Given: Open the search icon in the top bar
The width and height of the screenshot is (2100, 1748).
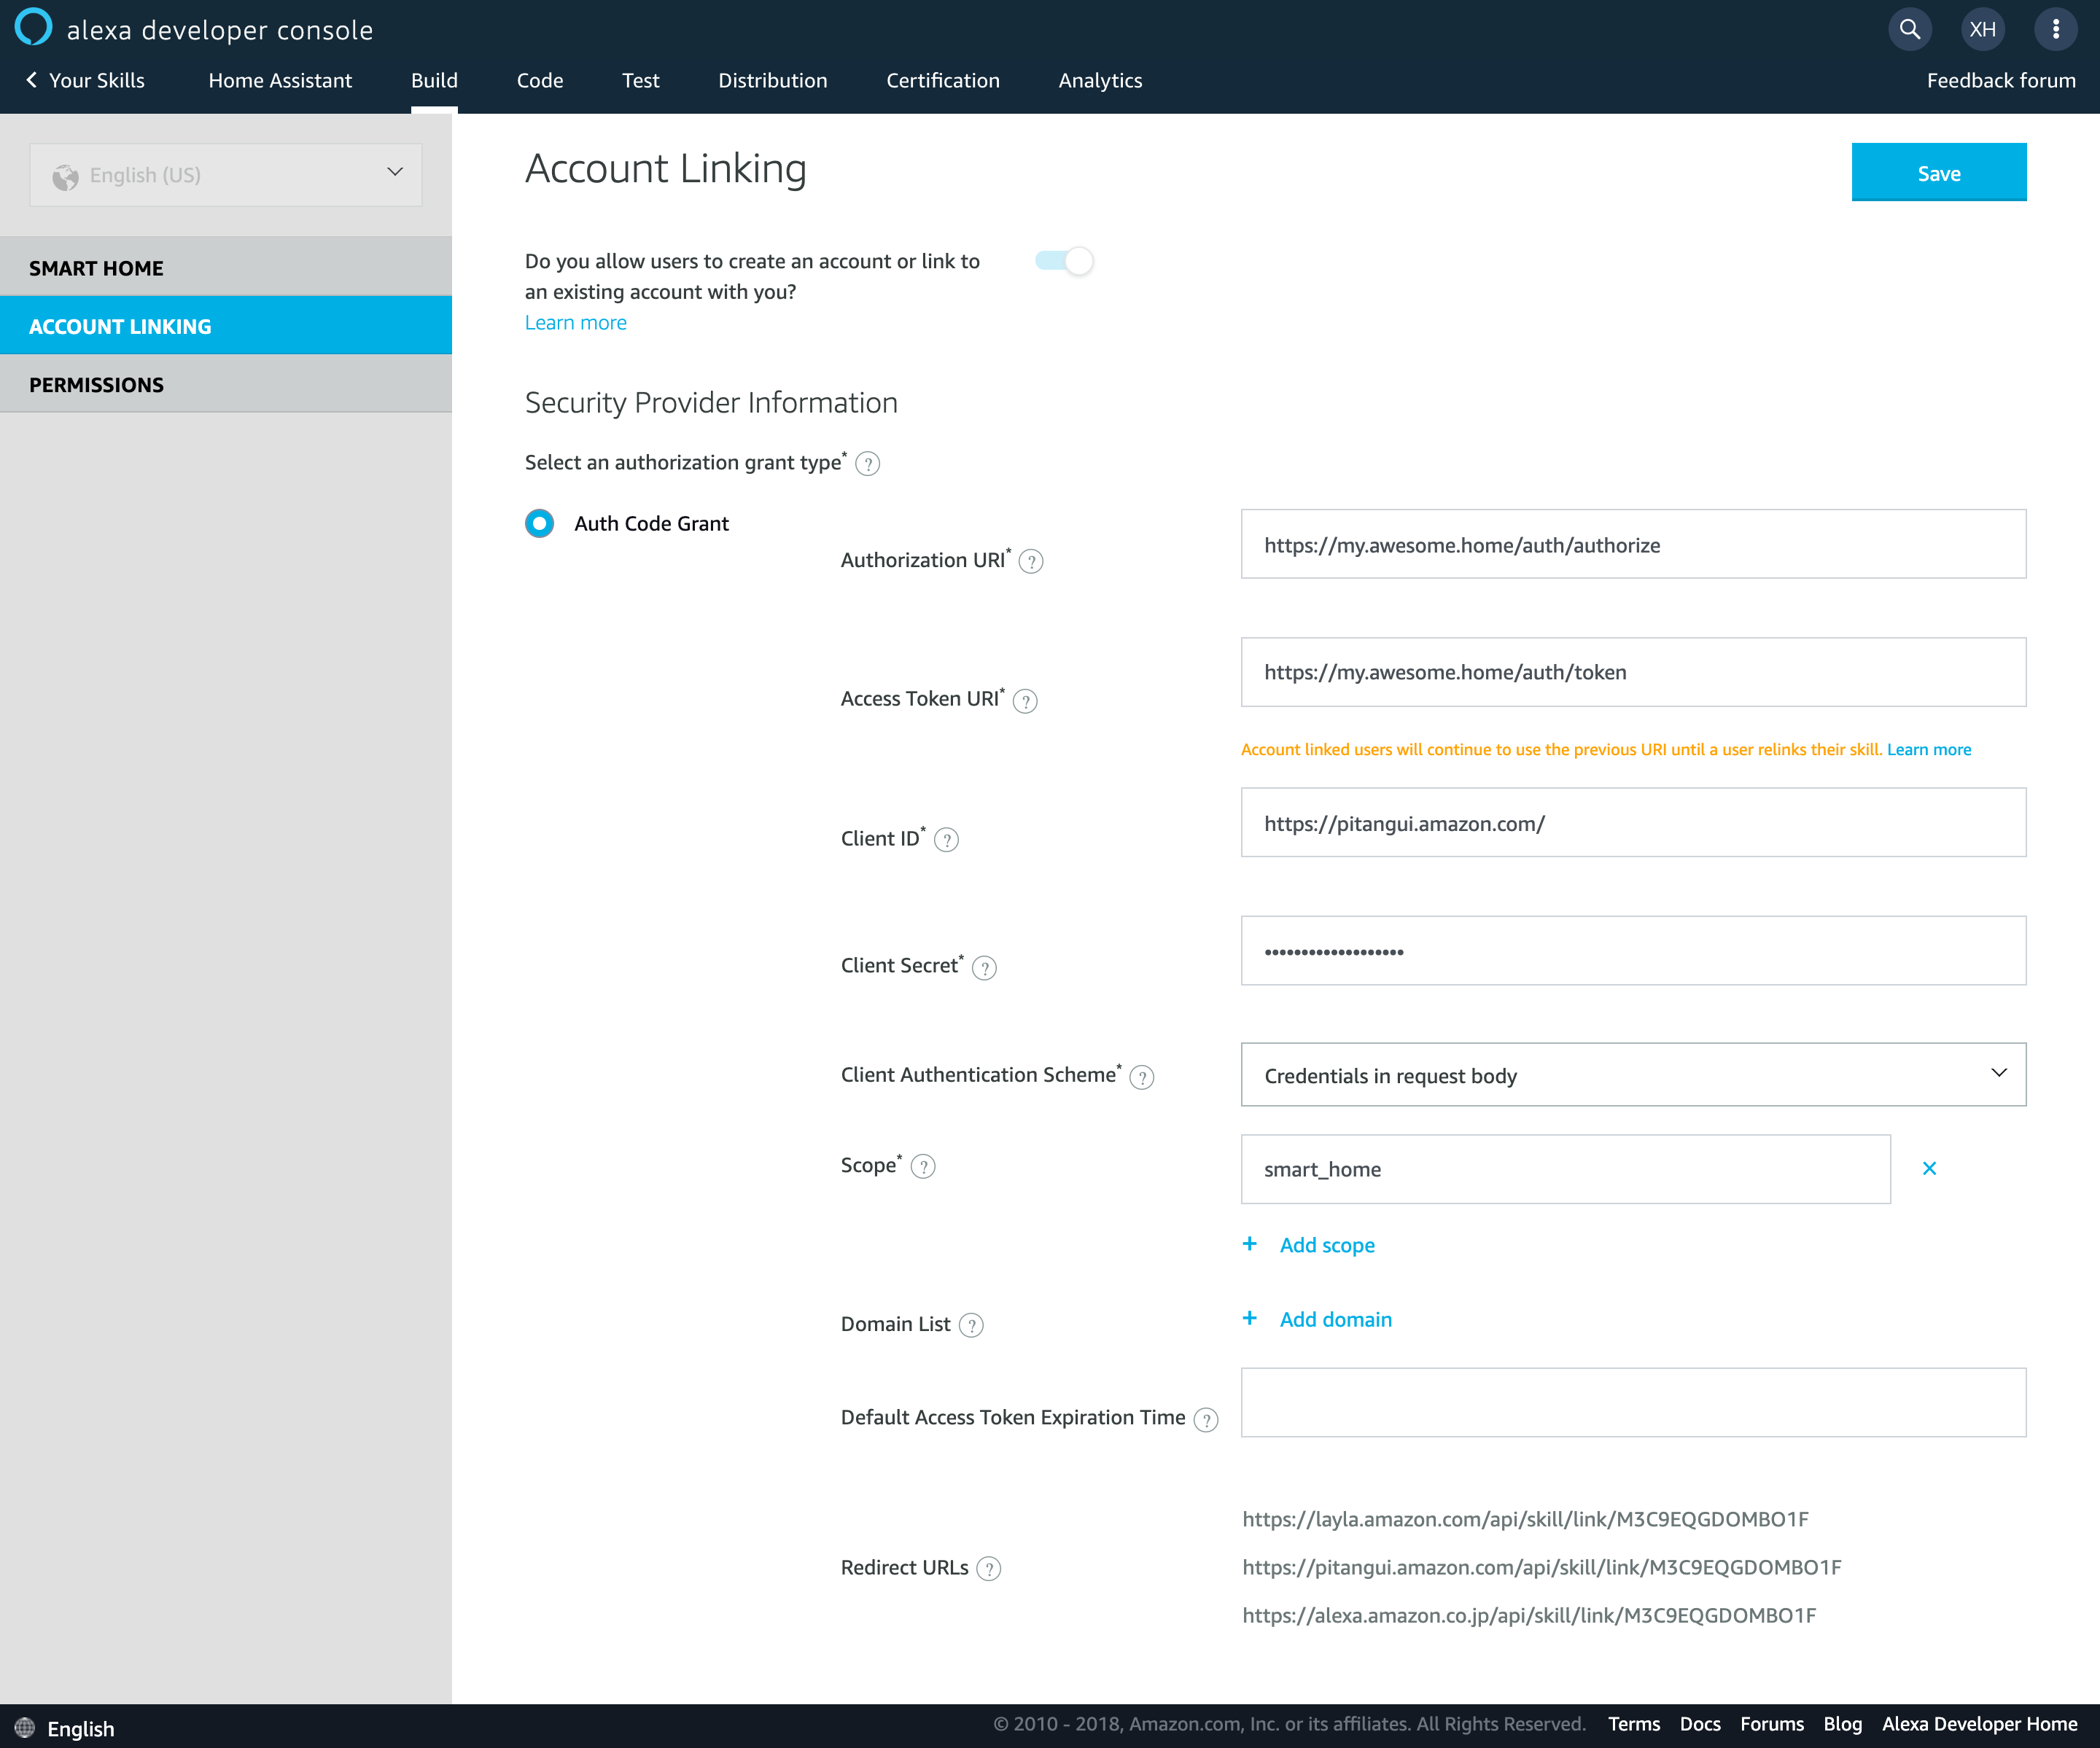Looking at the screenshot, I should (x=1909, y=29).
